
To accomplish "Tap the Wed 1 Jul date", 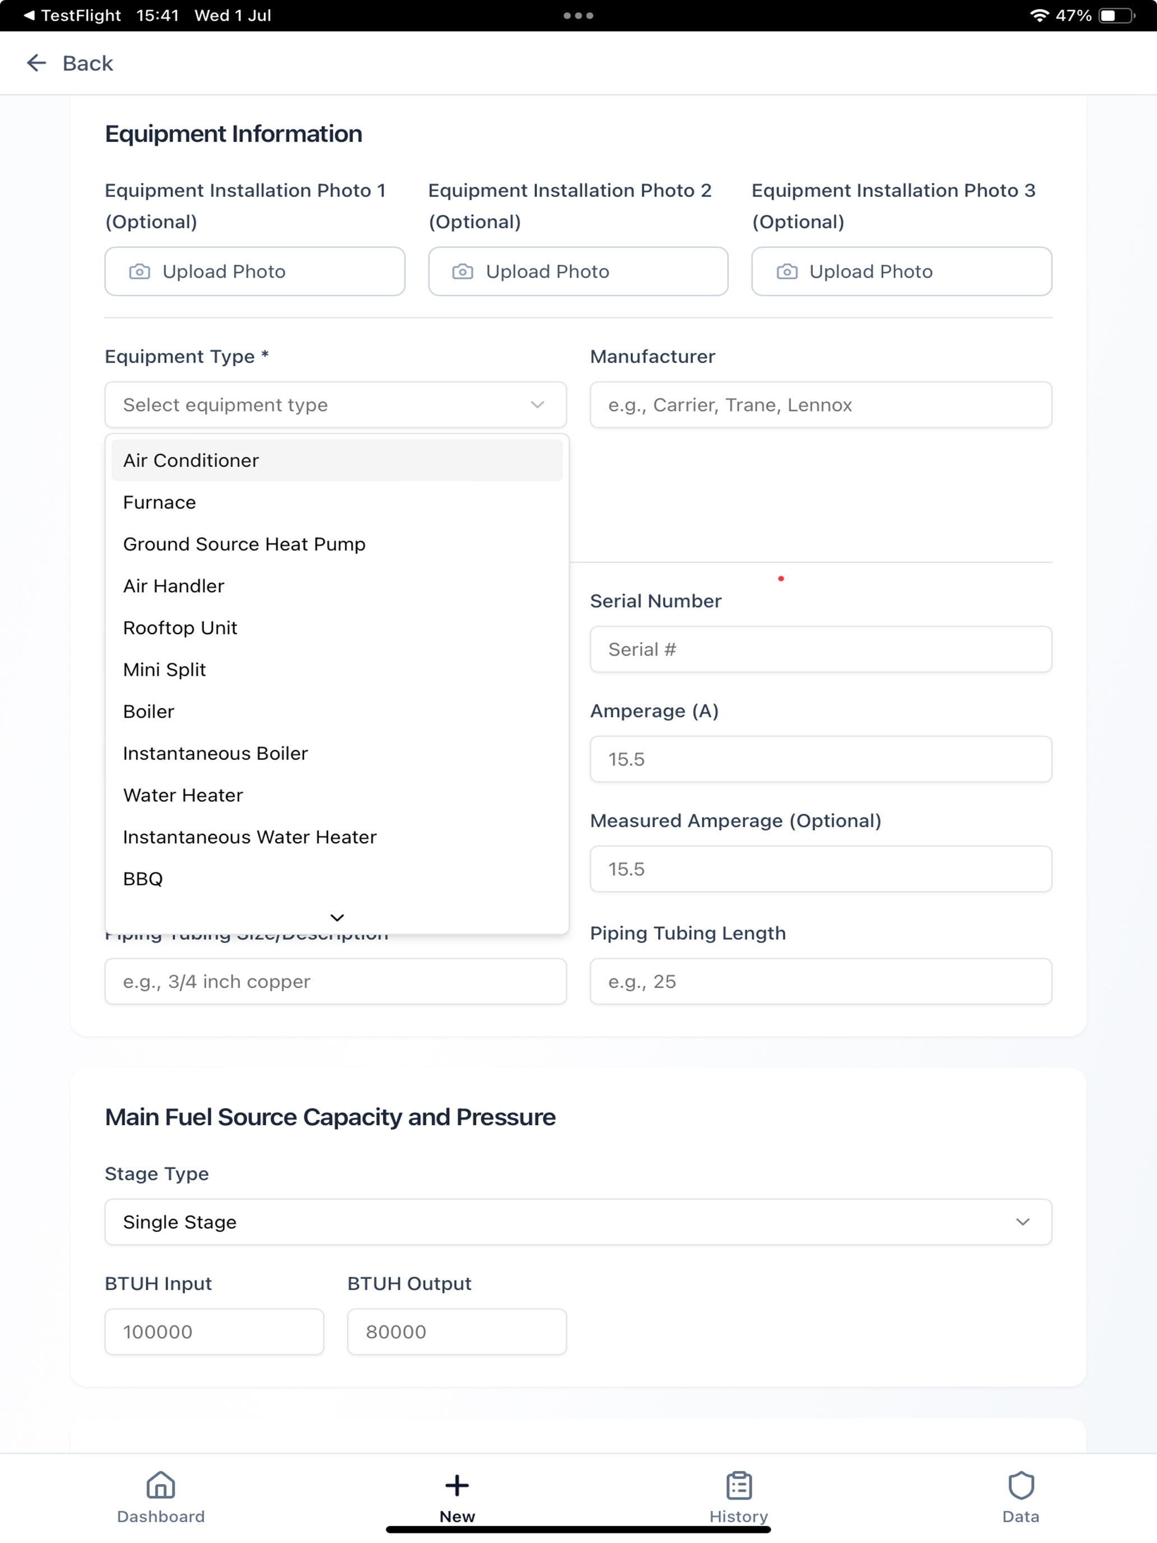I will click(x=232, y=15).
